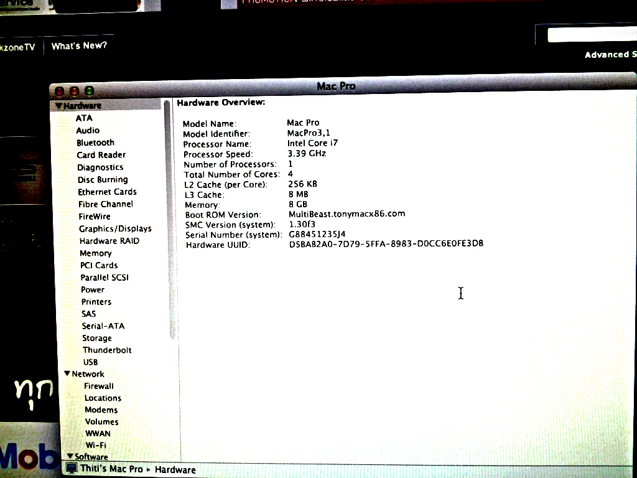
Task: Select Thunderbolt in the sidebar
Action: (x=107, y=350)
